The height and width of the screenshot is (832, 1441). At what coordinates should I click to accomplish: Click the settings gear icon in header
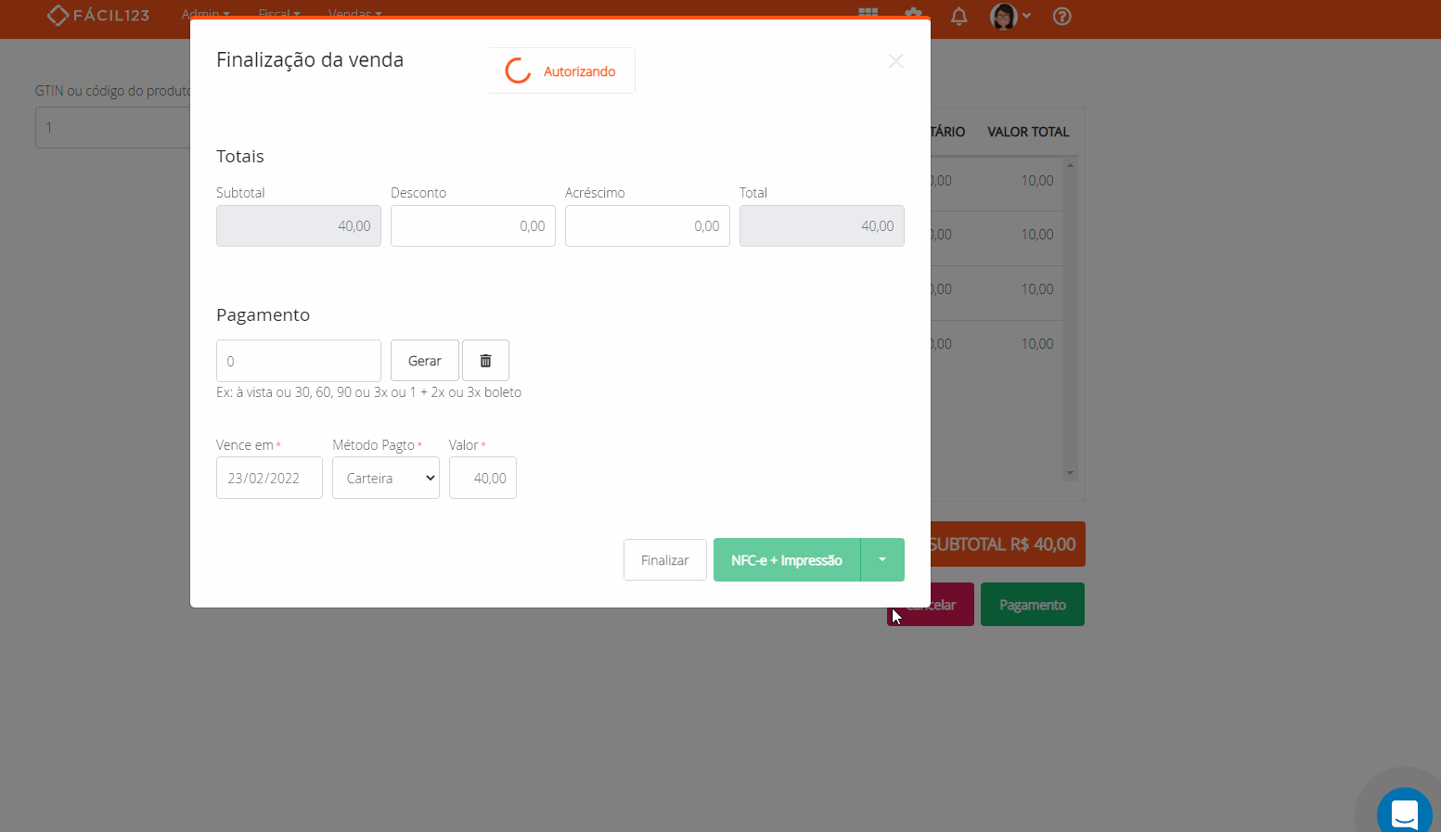914,14
